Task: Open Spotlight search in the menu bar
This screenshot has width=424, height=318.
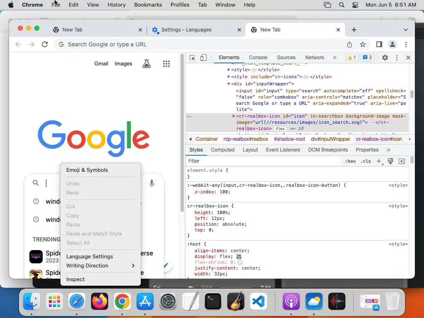Action: (342, 5)
